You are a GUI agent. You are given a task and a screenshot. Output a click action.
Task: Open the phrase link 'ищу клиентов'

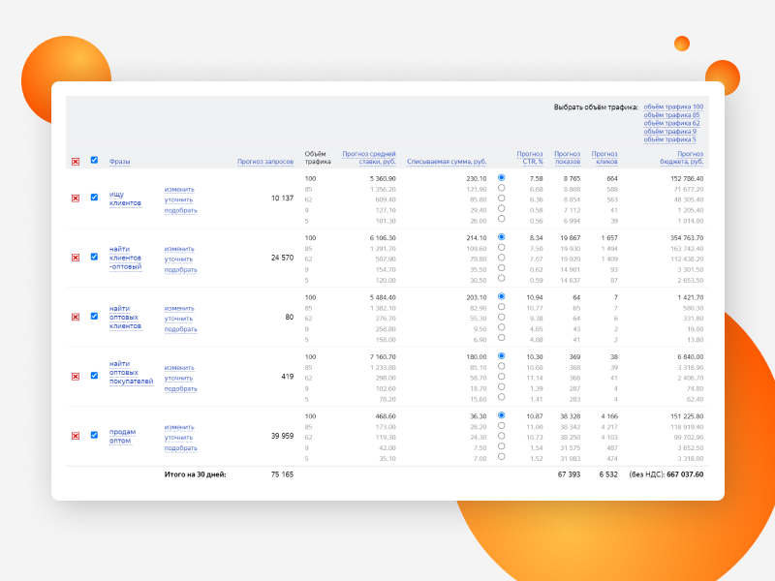click(125, 199)
